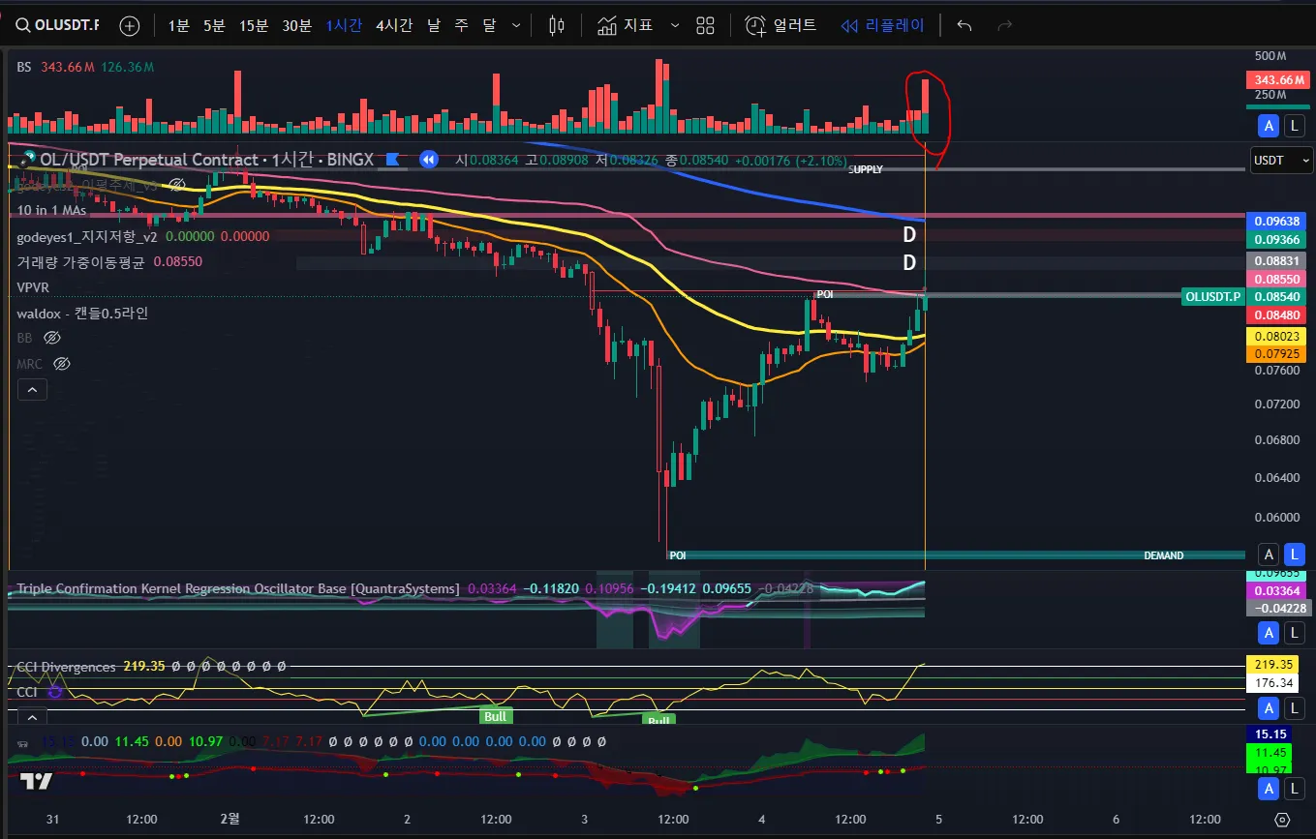Screen dimensions: 1316x839
Task: Toggle log scale L in the CCI pane
Action: click(x=1293, y=708)
